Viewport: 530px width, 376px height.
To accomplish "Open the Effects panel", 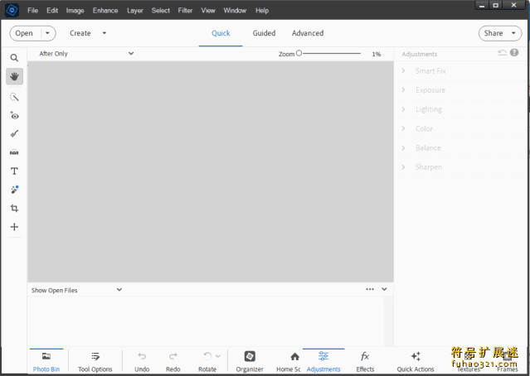I will (x=365, y=361).
